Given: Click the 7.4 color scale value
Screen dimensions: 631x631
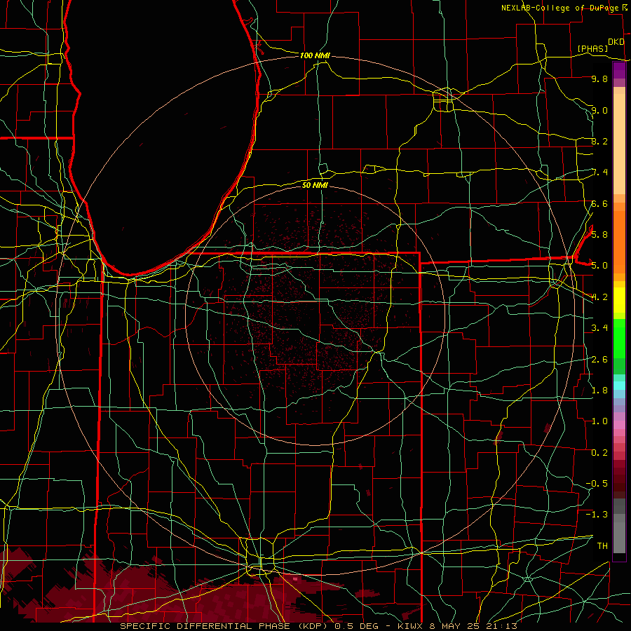Looking at the screenshot, I should (x=599, y=172).
